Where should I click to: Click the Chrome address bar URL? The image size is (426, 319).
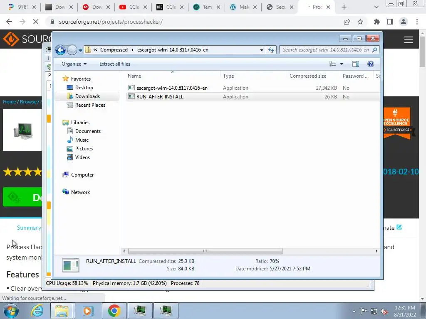pyautogui.click(x=111, y=22)
